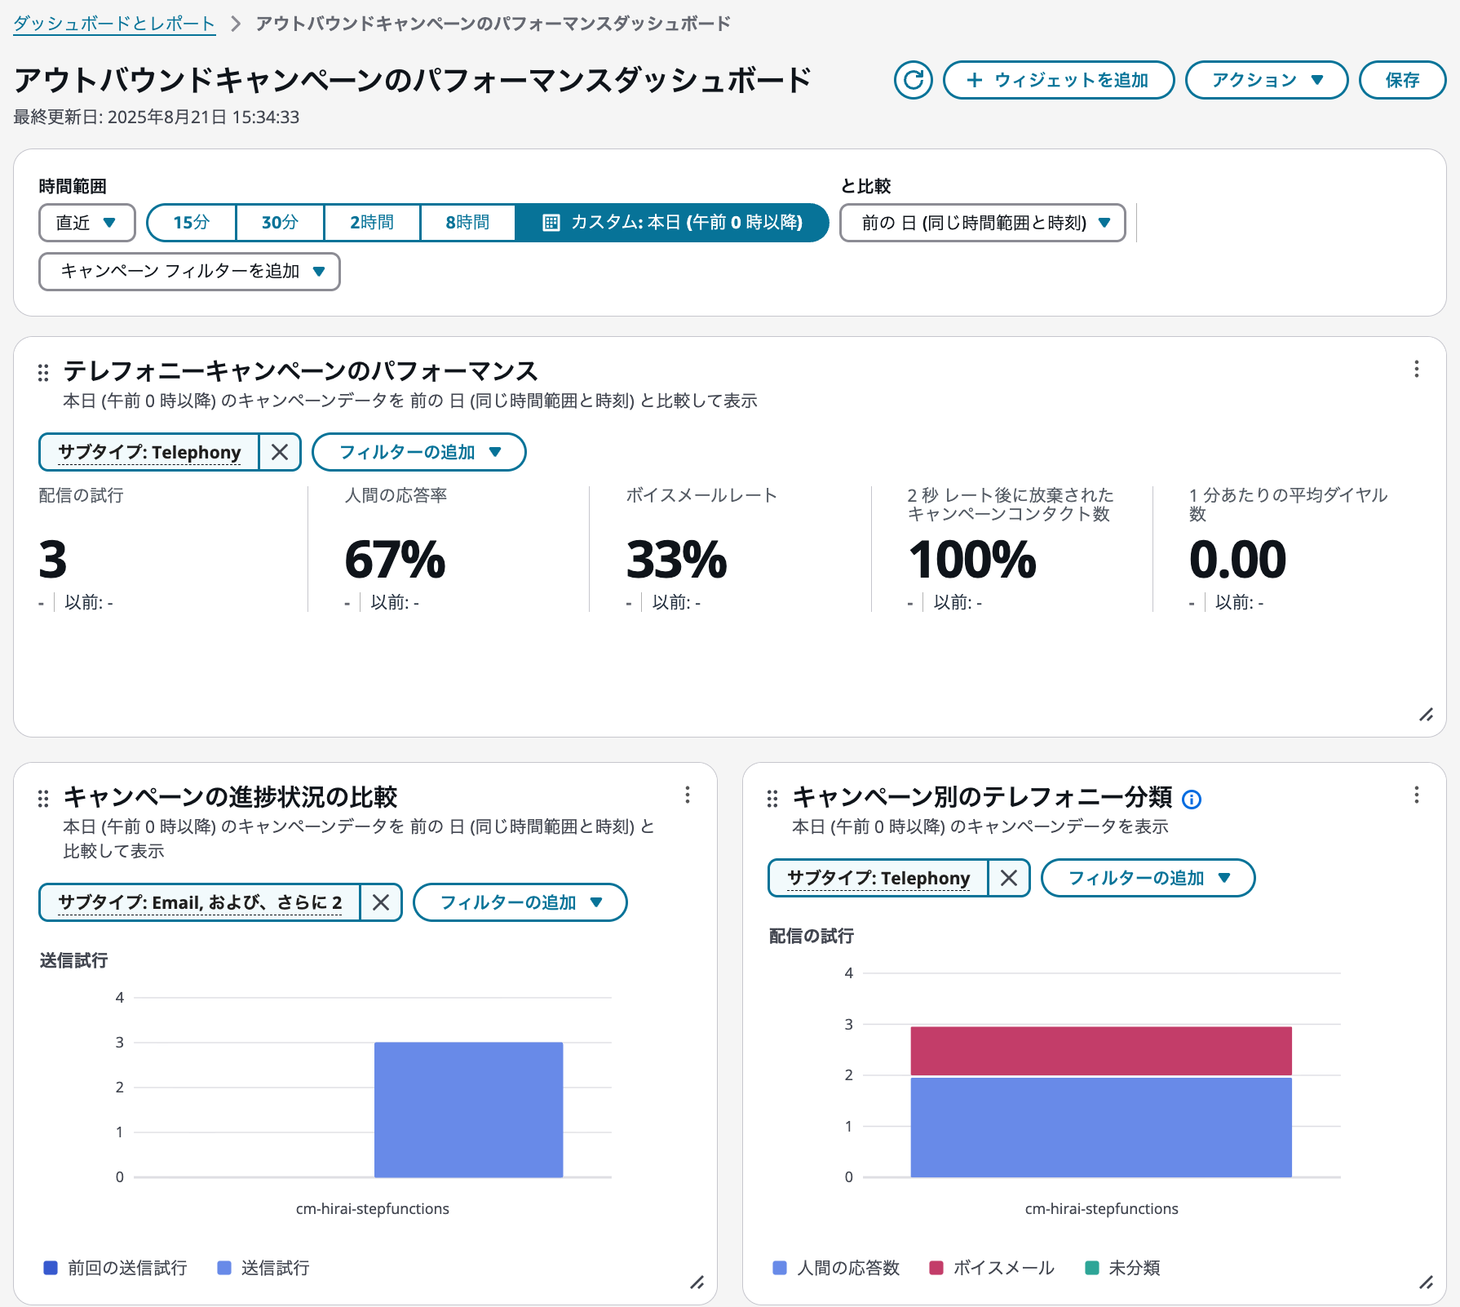Toggle 未分類 legend swatch
This screenshot has width=1460, height=1307.
1092,1268
